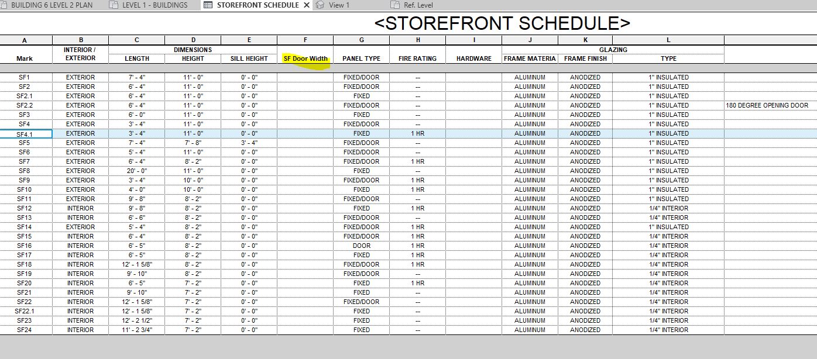Select column letter F header
The width and height of the screenshot is (817, 359).
pos(305,40)
